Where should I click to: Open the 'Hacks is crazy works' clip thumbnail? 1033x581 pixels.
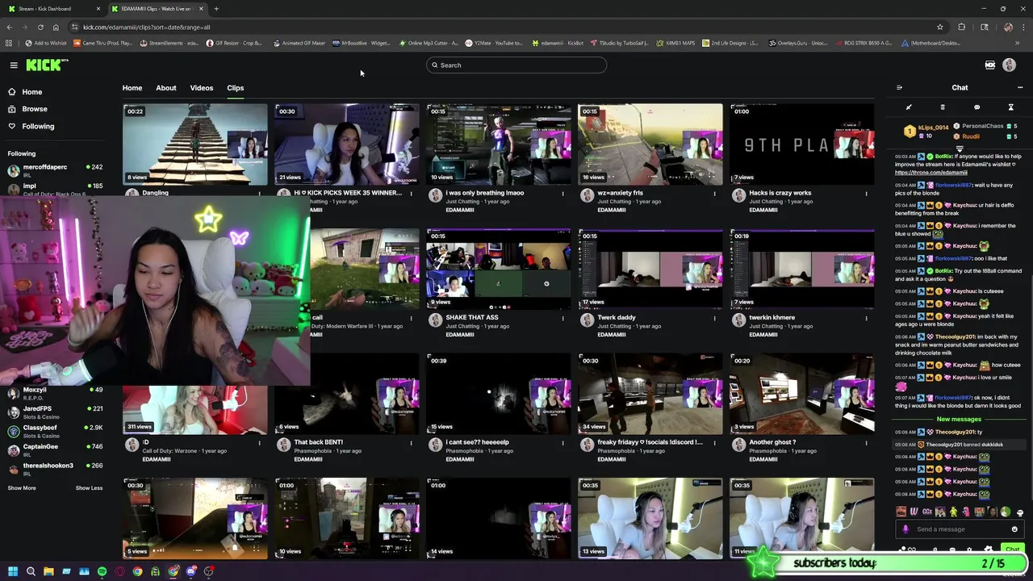[802, 144]
